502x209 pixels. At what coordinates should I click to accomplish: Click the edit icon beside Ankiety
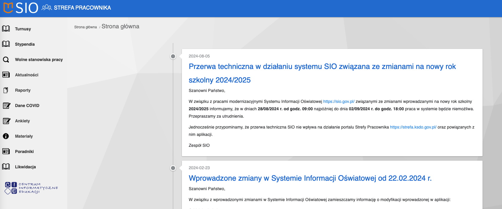tap(6, 121)
